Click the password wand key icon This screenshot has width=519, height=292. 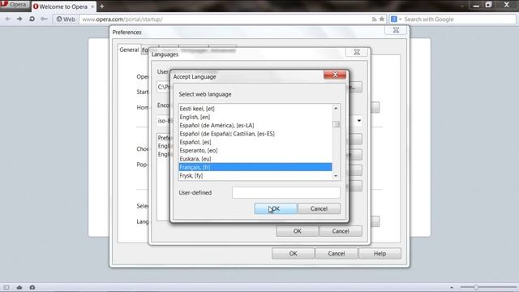click(x=44, y=19)
